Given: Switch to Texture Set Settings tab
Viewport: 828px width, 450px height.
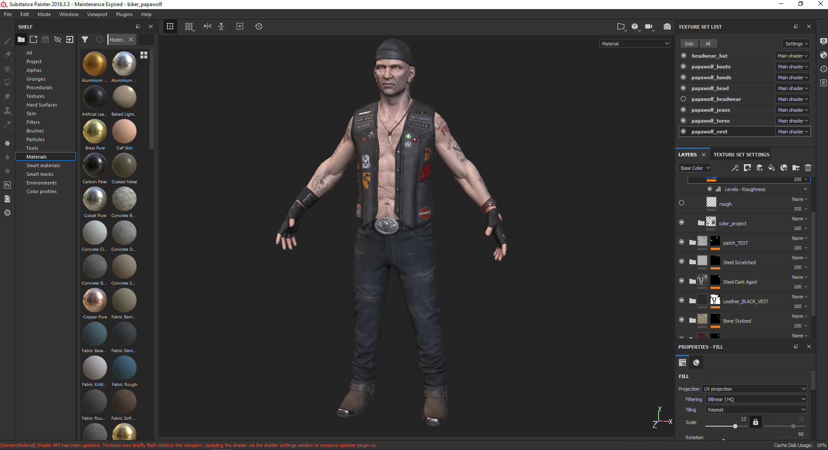Looking at the screenshot, I should (741, 155).
